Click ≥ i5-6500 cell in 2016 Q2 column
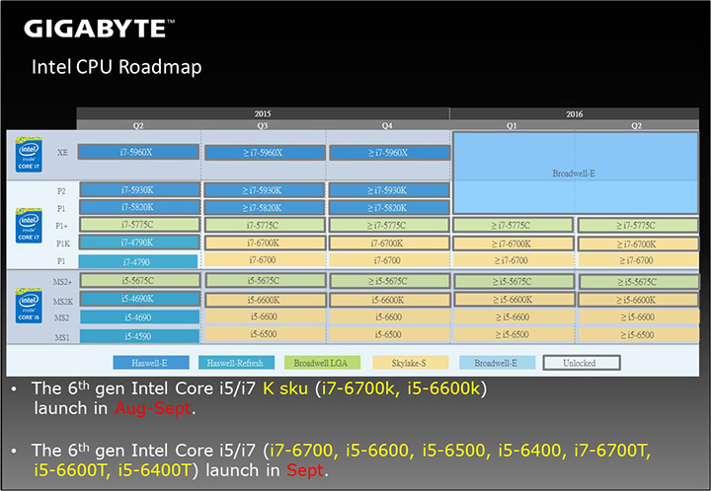Image resolution: width=711 pixels, height=491 pixels. tap(639, 335)
